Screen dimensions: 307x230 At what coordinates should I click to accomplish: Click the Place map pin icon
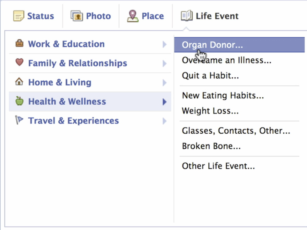pyautogui.click(x=132, y=16)
